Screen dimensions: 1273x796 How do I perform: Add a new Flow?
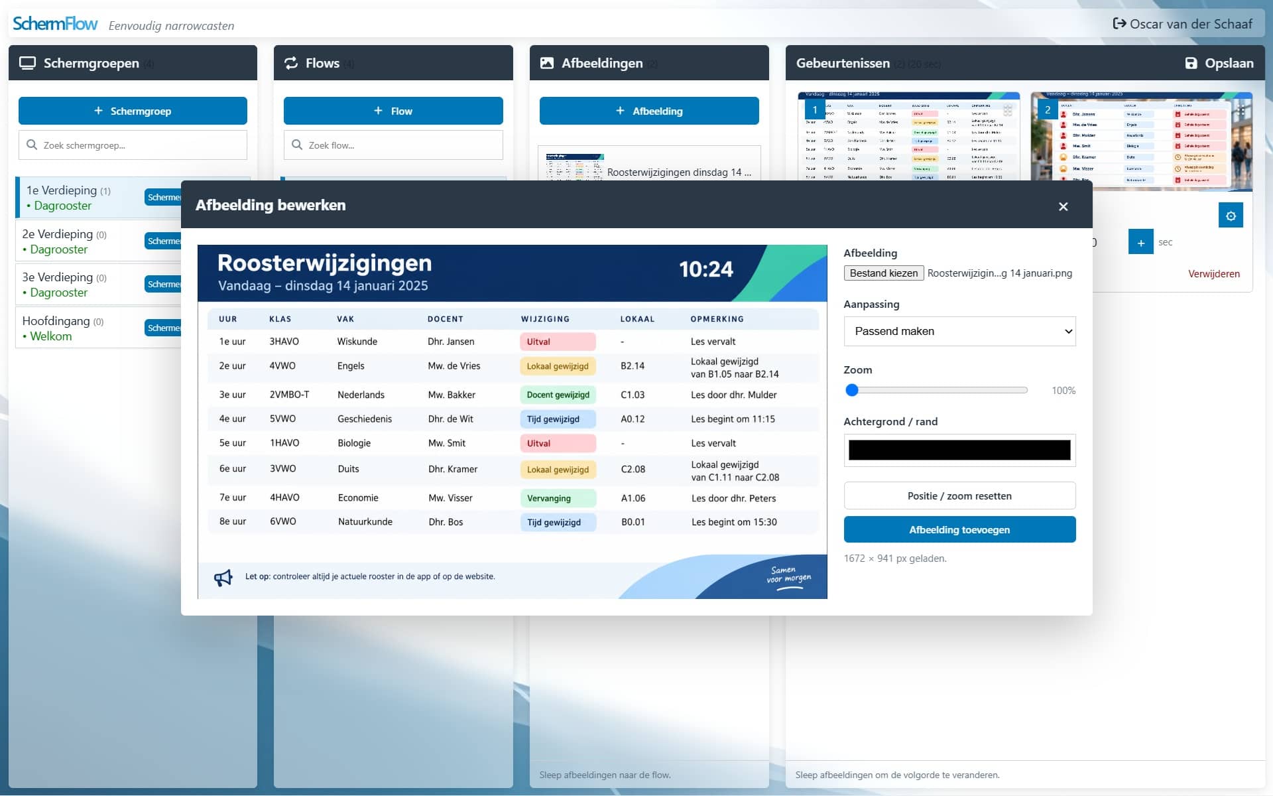[x=393, y=111]
